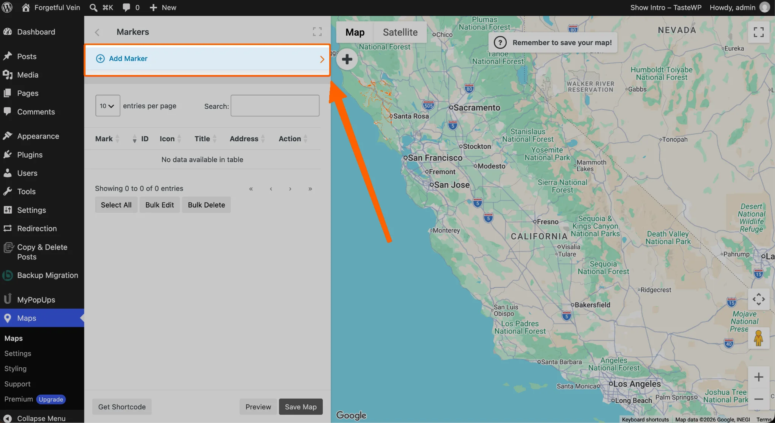The width and height of the screenshot is (775, 423).
Task: Open the Forgetful Vein home icon
Action: tap(26, 8)
